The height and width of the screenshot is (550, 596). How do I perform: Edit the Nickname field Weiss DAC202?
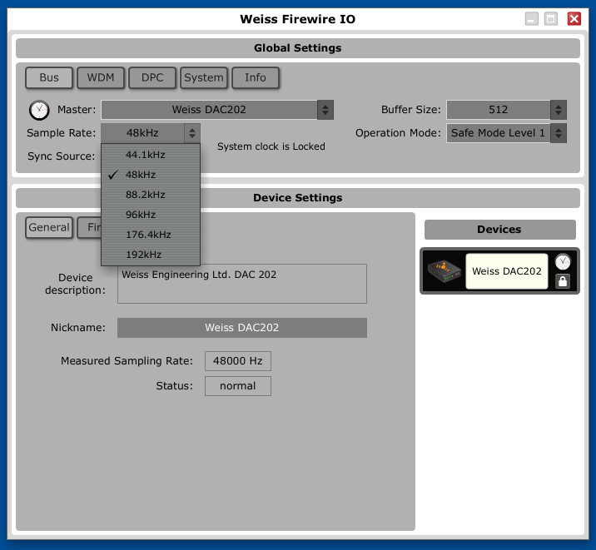(x=242, y=328)
